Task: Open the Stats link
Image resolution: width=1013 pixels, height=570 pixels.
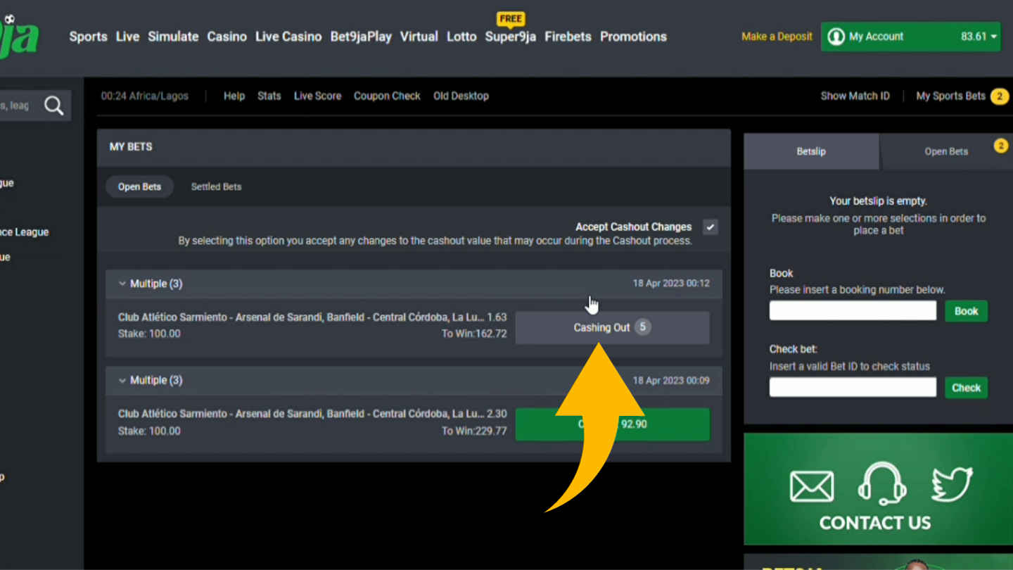Action: coord(269,96)
